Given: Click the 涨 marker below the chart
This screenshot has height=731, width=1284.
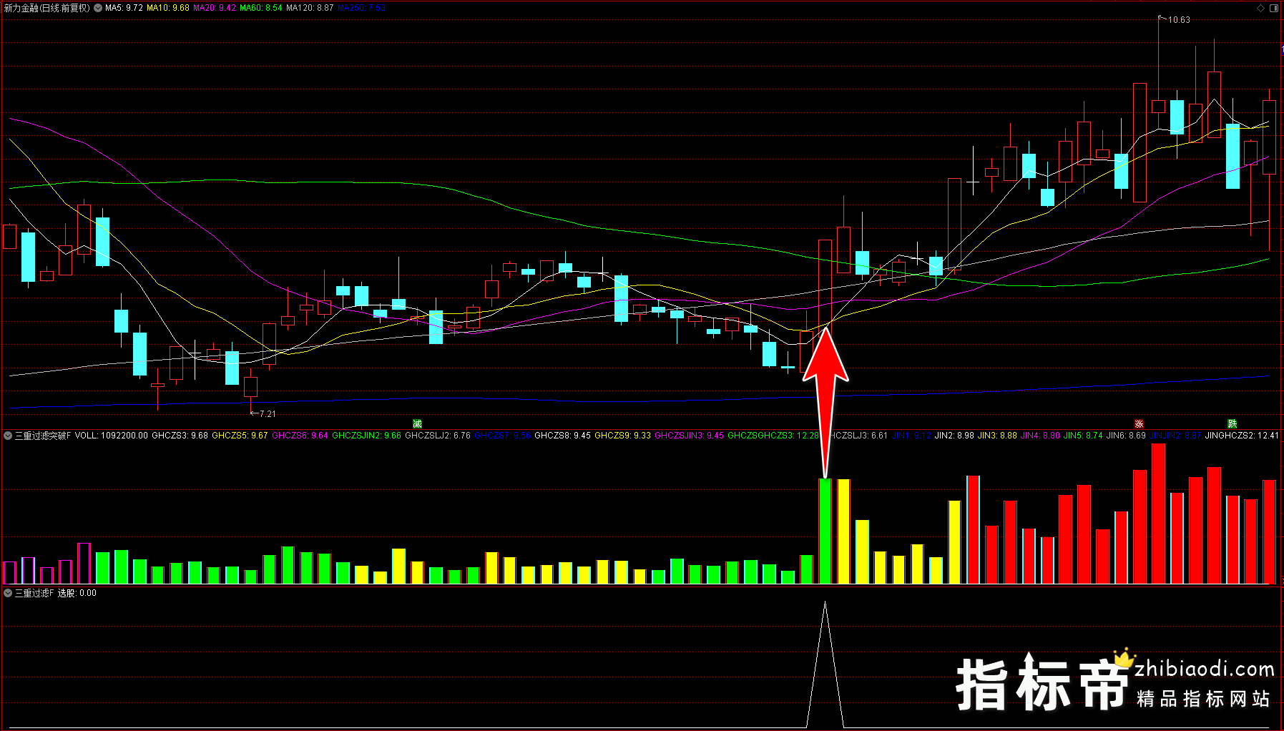Looking at the screenshot, I should (x=1139, y=424).
